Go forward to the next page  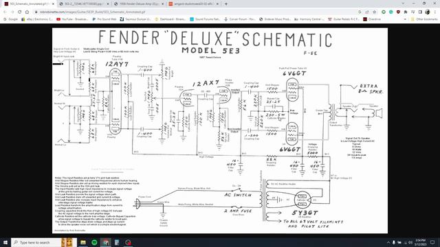tap(12, 12)
